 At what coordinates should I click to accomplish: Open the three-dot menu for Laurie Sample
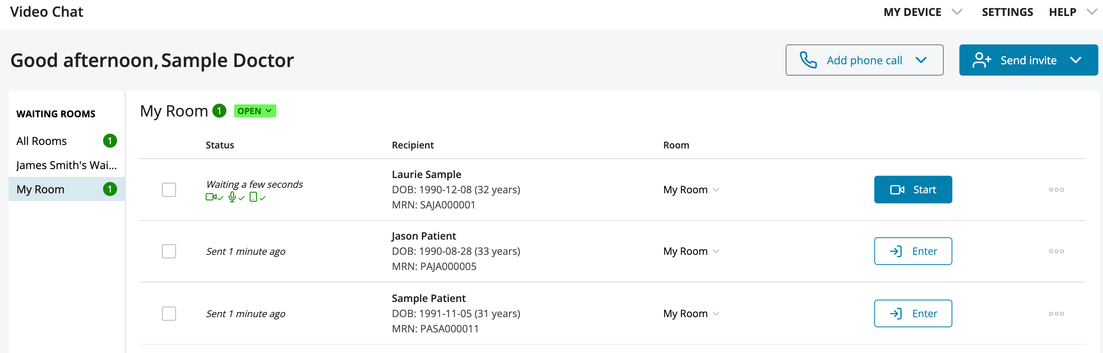tap(1056, 189)
